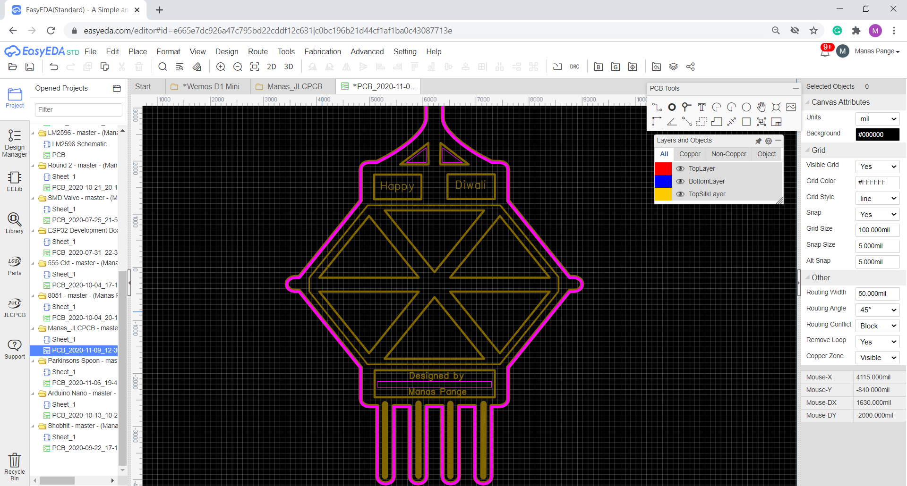Click the Save toolbar icon
The image size is (907, 486).
(x=30, y=67)
